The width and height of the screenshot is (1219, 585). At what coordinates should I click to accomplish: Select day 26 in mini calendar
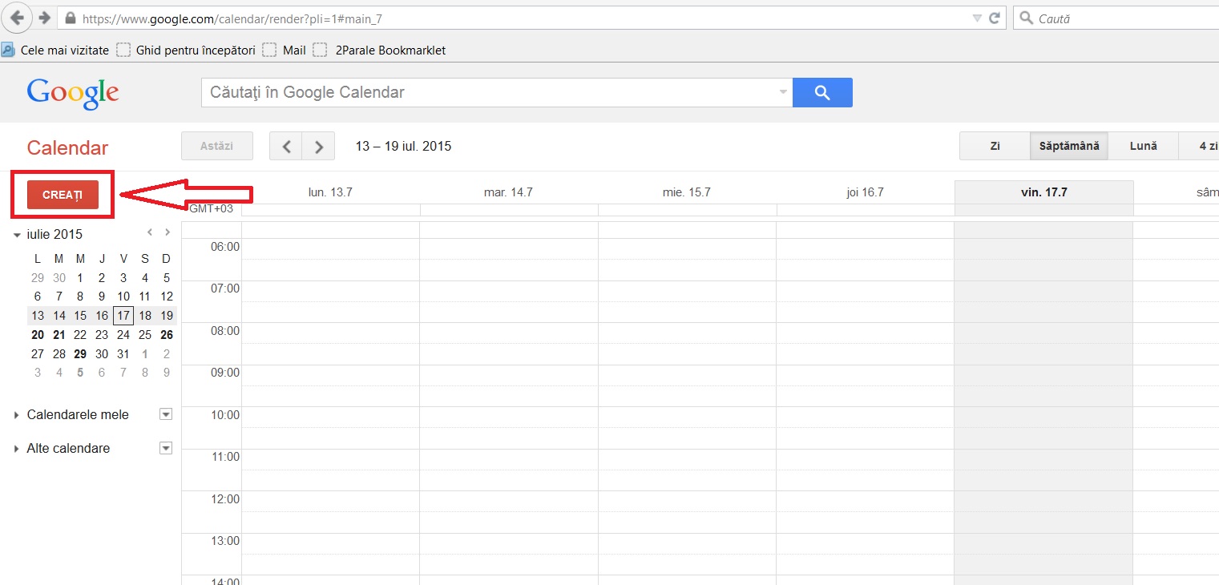[167, 335]
